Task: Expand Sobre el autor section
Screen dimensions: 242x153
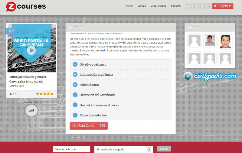Action: 75,85
